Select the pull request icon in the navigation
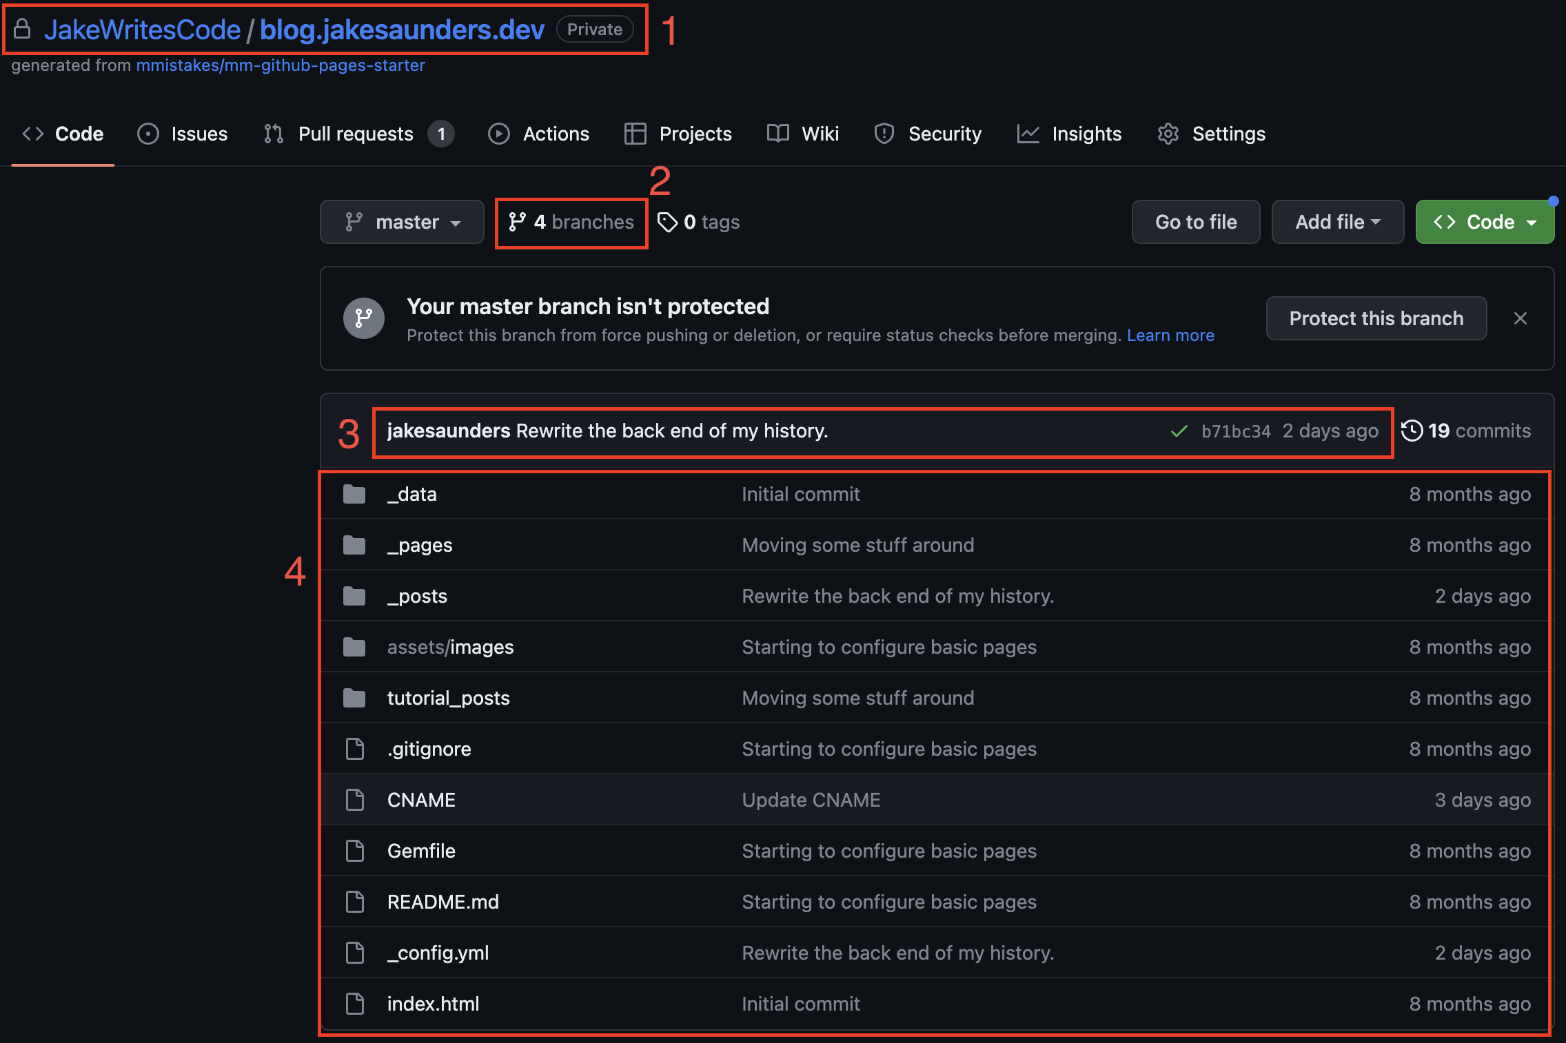The width and height of the screenshot is (1566, 1043). (273, 134)
